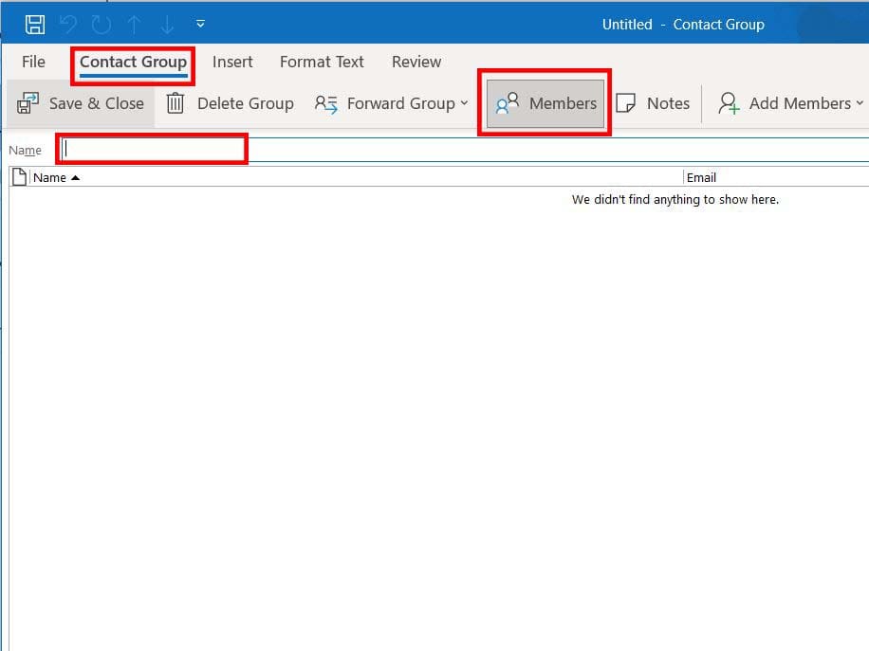
Task: Click the Undo icon
Action: (68, 24)
